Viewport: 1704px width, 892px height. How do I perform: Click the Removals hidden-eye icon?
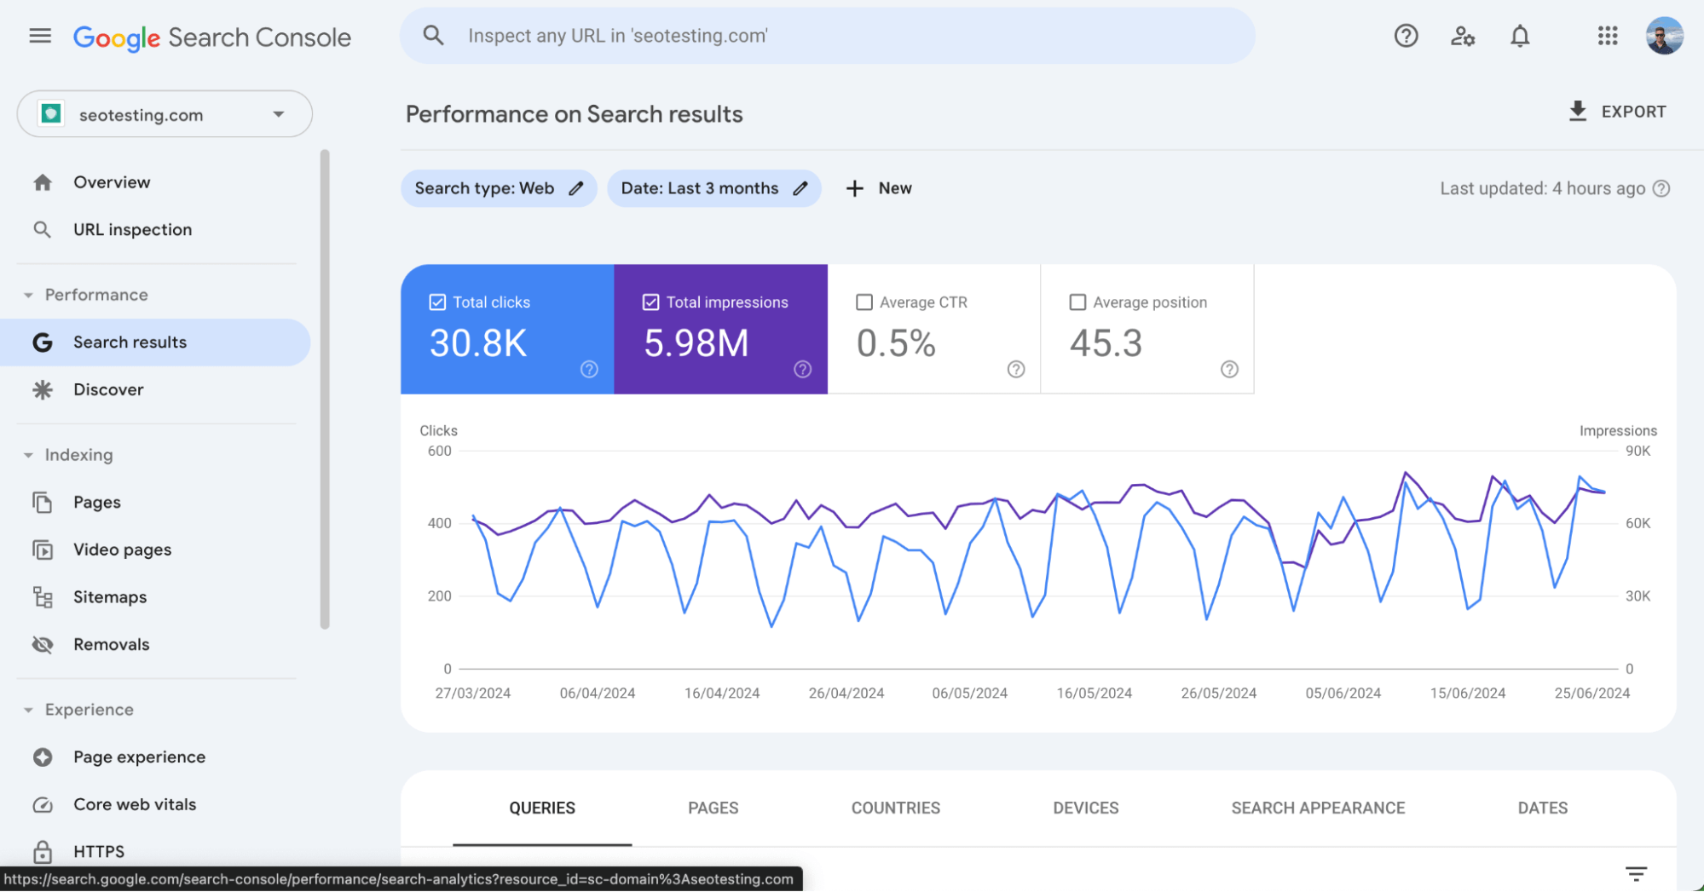click(43, 645)
